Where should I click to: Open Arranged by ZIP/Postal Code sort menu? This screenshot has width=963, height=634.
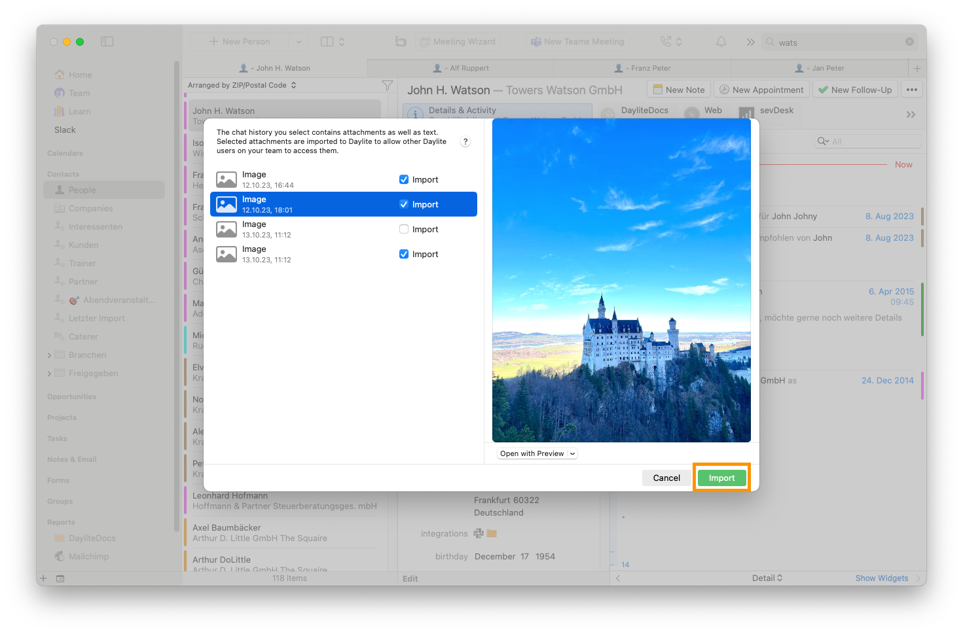coord(242,85)
